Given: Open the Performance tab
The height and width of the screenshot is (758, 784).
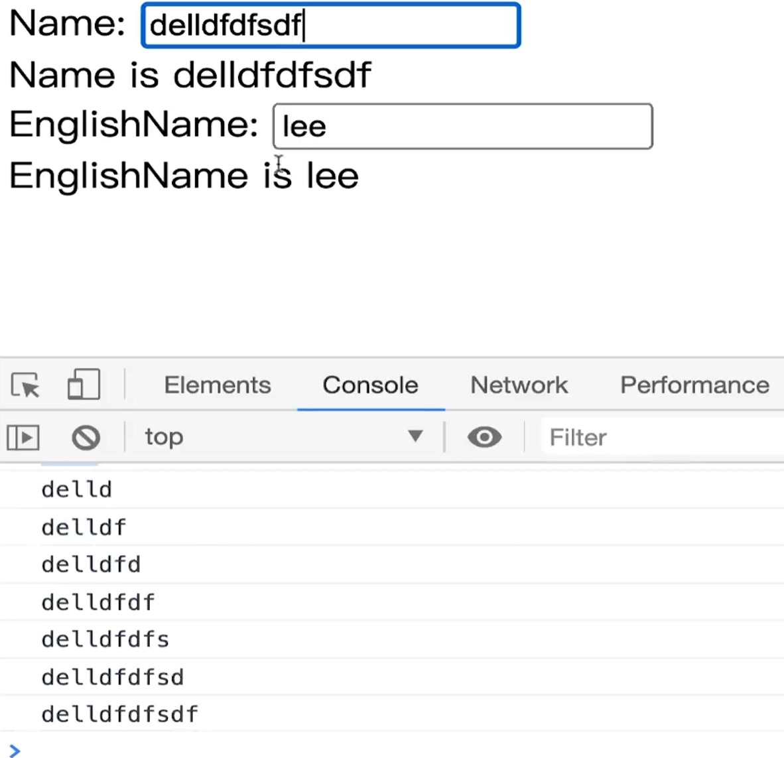Looking at the screenshot, I should (x=694, y=385).
